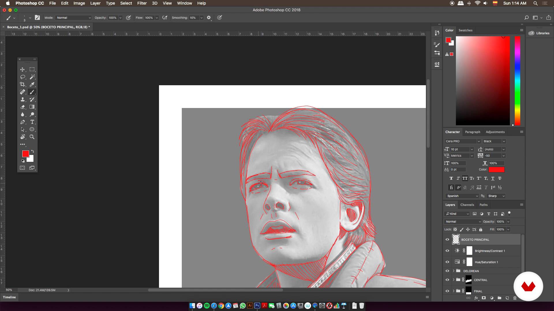The height and width of the screenshot is (311, 554).
Task: Swap foreground and background colors
Action: point(33,151)
